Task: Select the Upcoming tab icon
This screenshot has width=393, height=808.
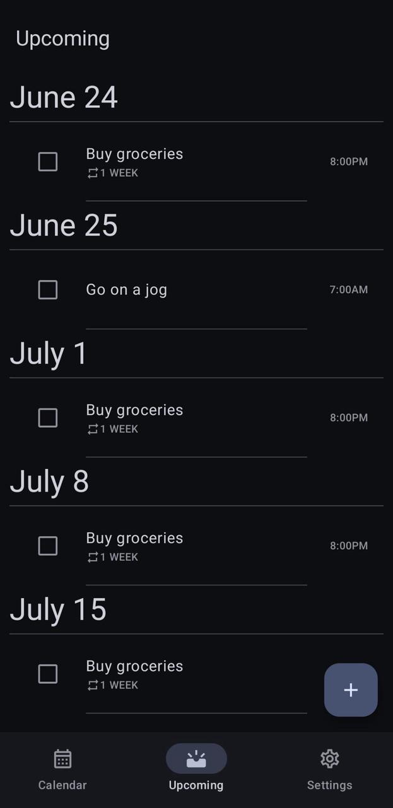Action: pyautogui.click(x=196, y=759)
